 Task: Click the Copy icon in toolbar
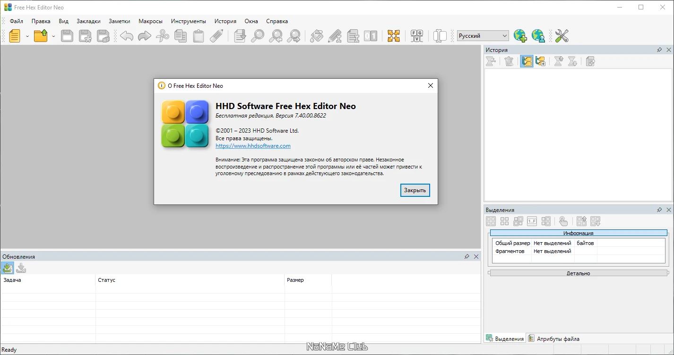180,36
